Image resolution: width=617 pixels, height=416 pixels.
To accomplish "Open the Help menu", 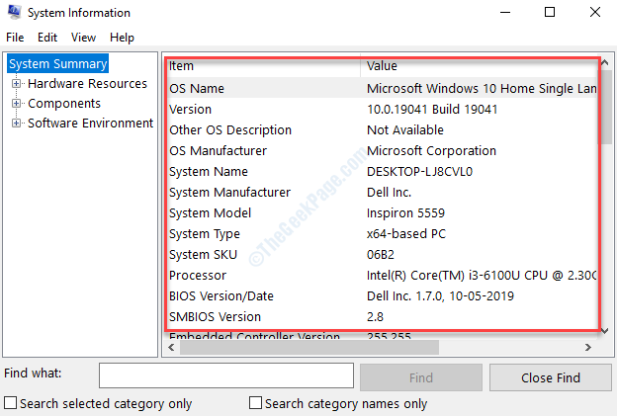I will 122,38.
